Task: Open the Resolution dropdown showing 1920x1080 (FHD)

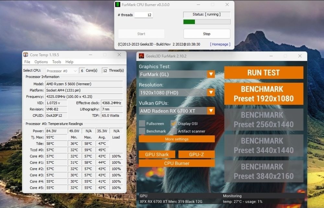Action: click(x=177, y=93)
